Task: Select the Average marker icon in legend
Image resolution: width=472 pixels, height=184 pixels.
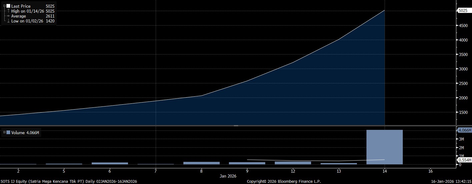Action: [8, 16]
